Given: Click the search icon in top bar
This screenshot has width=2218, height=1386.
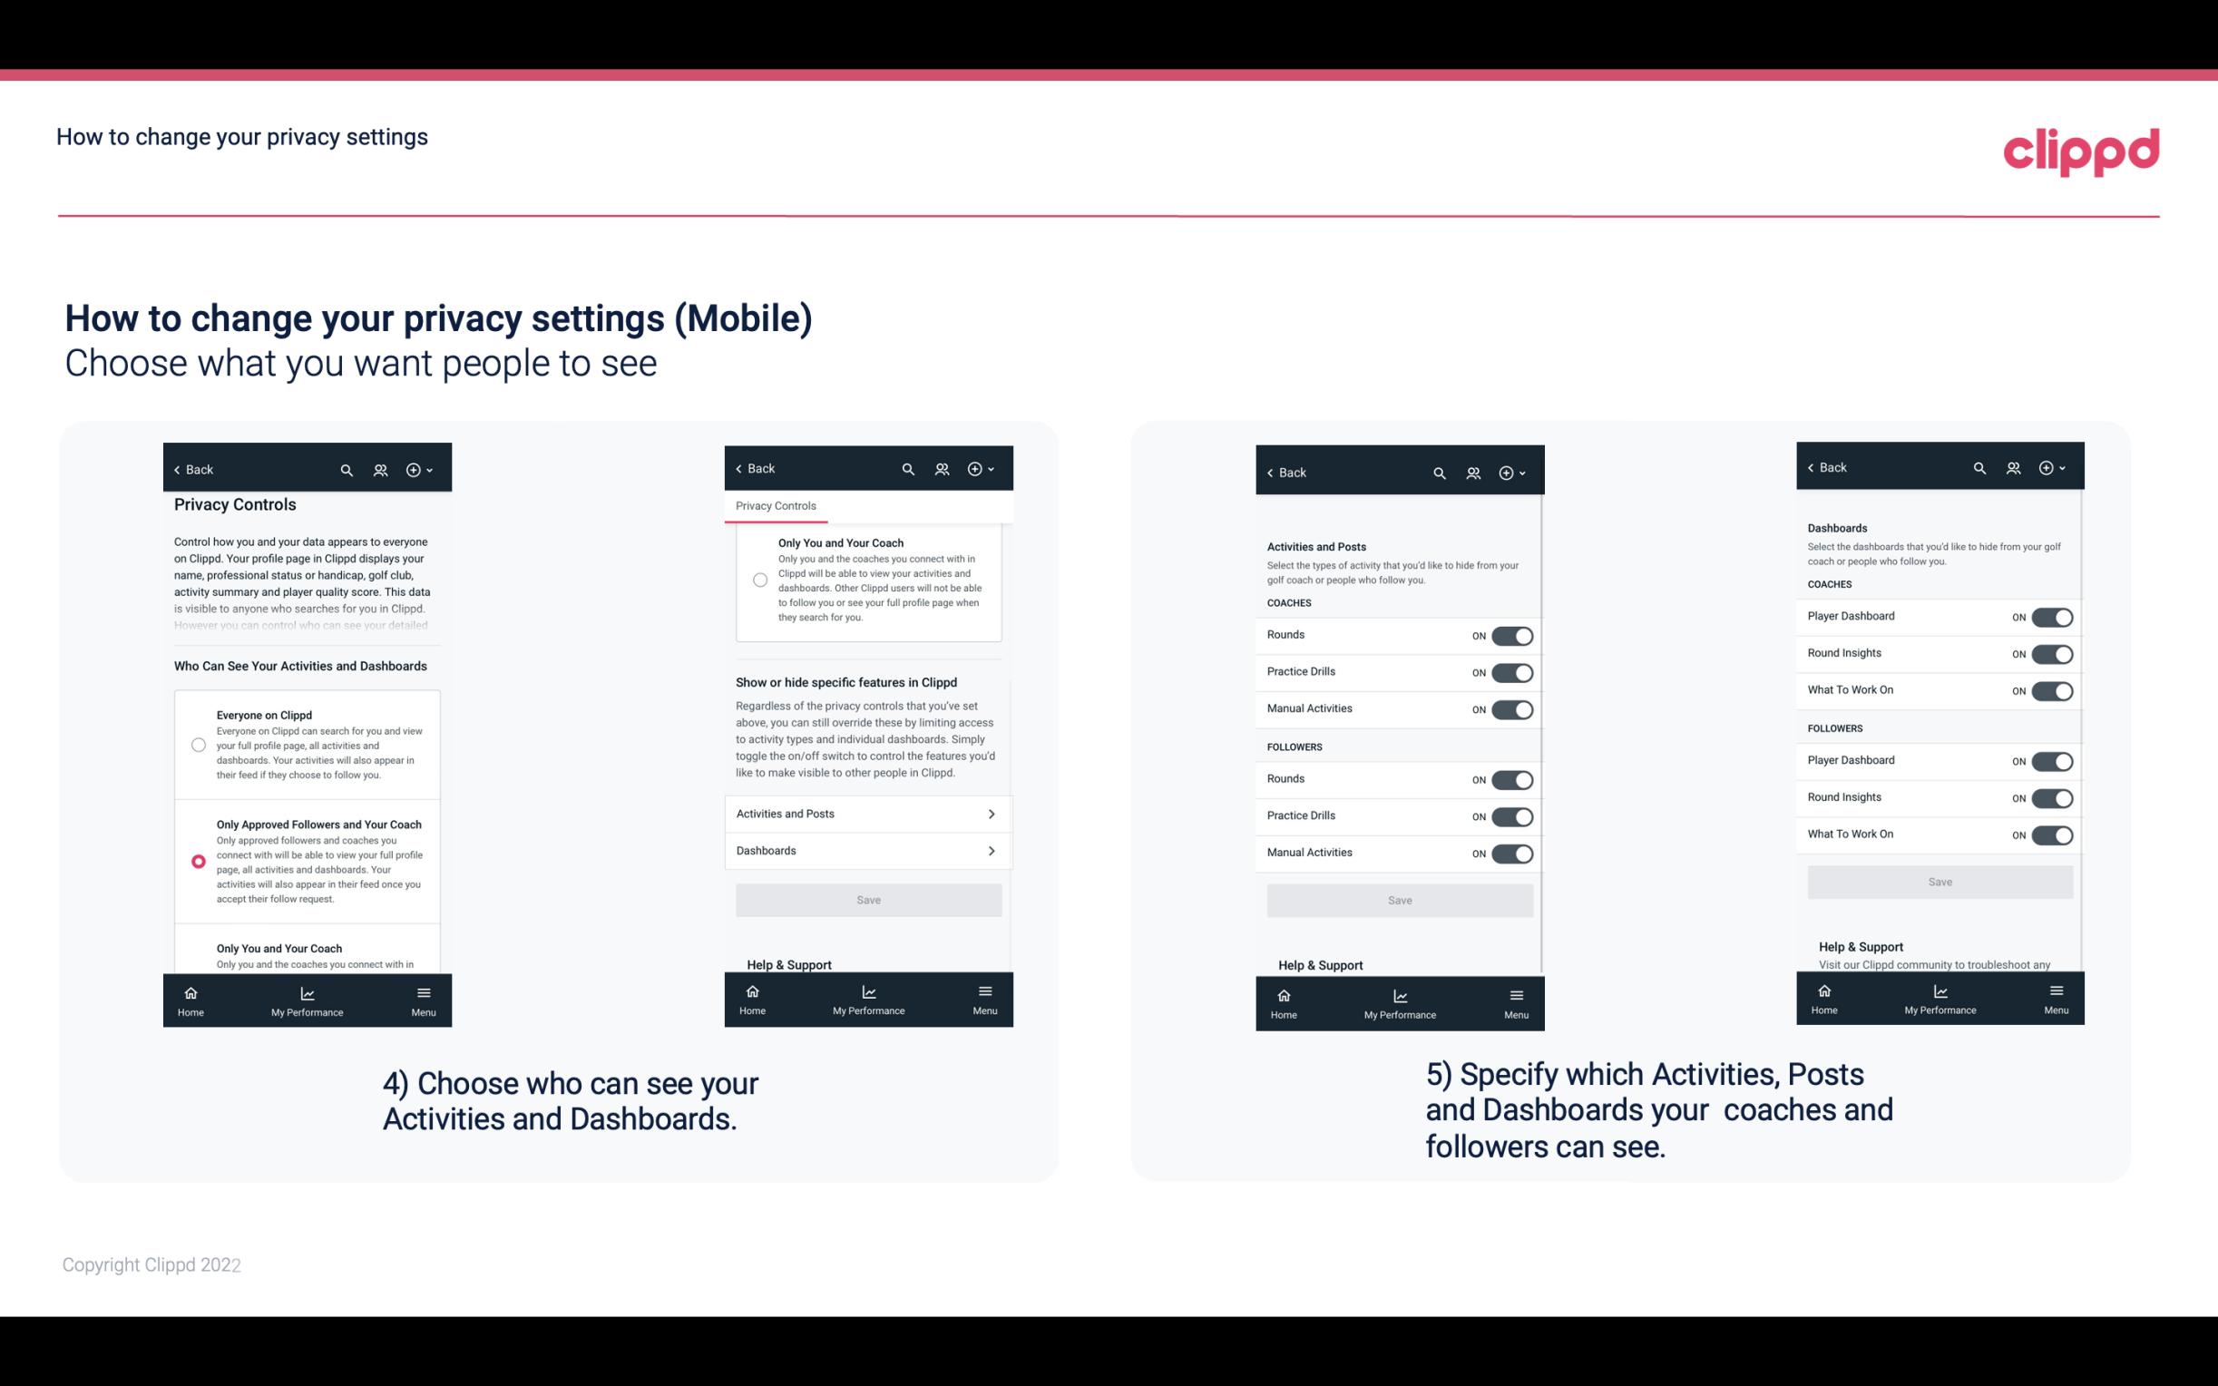Looking at the screenshot, I should pyautogui.click(x=347, y=470).
